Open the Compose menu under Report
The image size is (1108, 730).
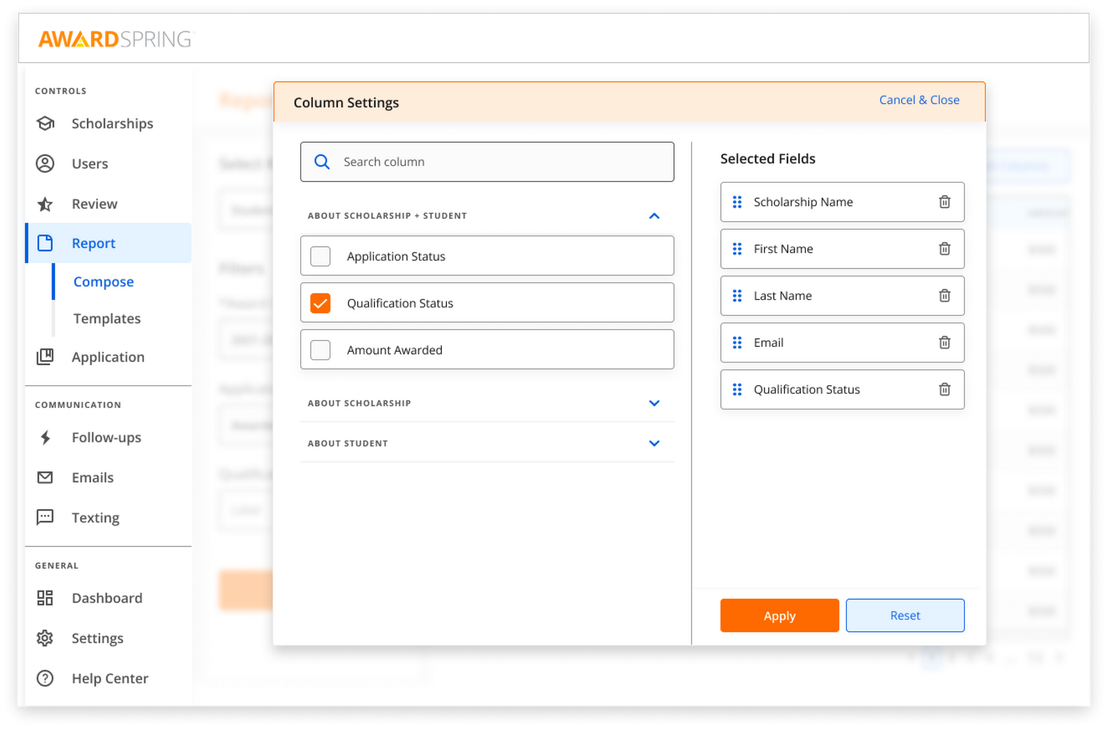click(x=103, y=282)
